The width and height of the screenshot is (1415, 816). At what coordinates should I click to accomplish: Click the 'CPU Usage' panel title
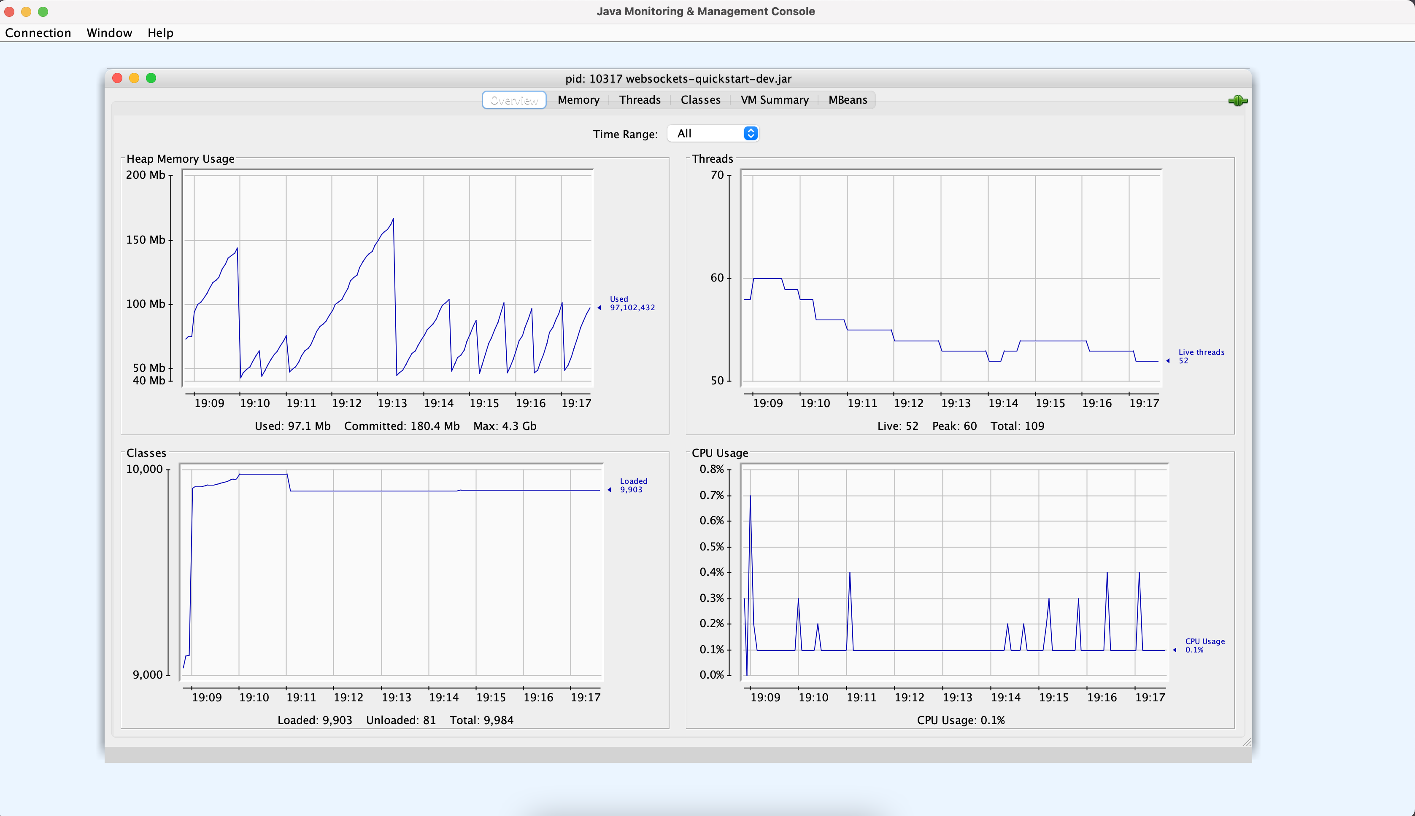click(720, 454)
